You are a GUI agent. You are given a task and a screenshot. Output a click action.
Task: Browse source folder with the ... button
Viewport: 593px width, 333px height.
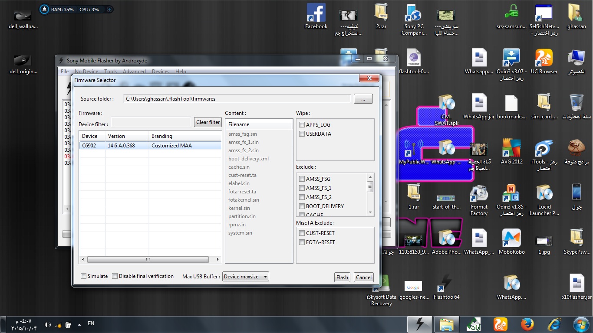click(363, 99)
